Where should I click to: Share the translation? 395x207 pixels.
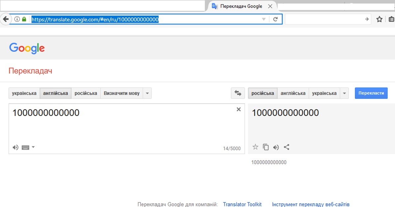[x=286, y=147]
